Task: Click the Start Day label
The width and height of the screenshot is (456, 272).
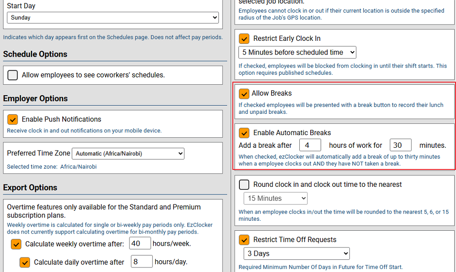Action: click(x=21, y=6)
